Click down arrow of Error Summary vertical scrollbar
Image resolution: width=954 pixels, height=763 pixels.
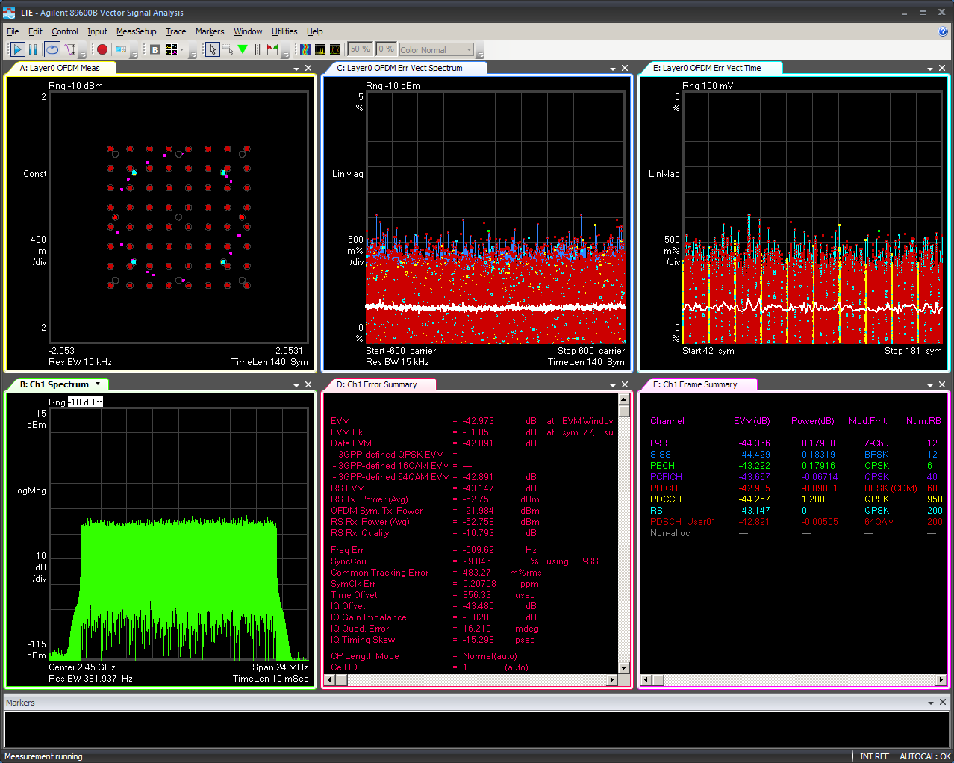(624, 668)
